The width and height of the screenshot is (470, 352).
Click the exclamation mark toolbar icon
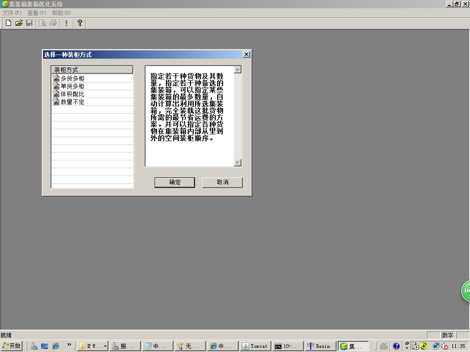click(67, 23)
